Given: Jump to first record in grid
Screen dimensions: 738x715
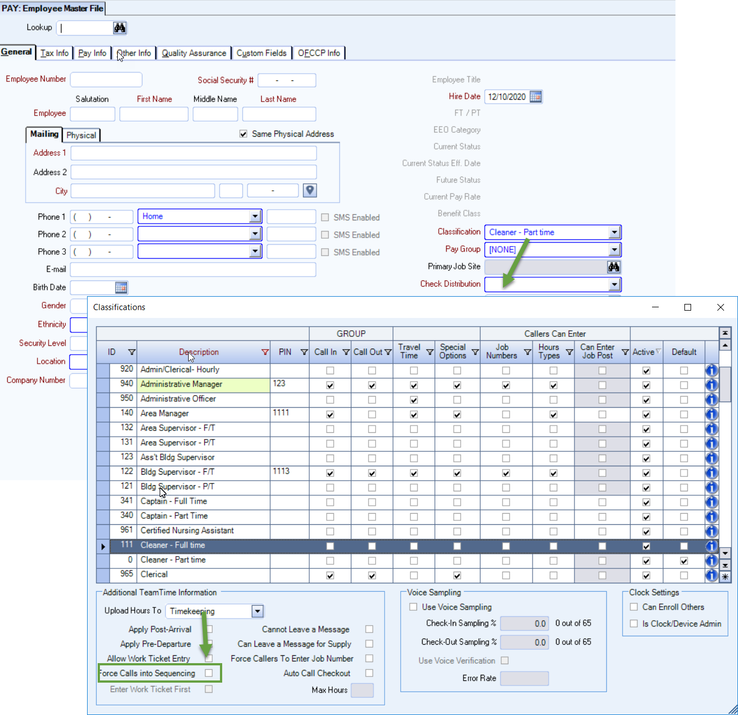Looking at the screenshot, I should pos(725,333).
